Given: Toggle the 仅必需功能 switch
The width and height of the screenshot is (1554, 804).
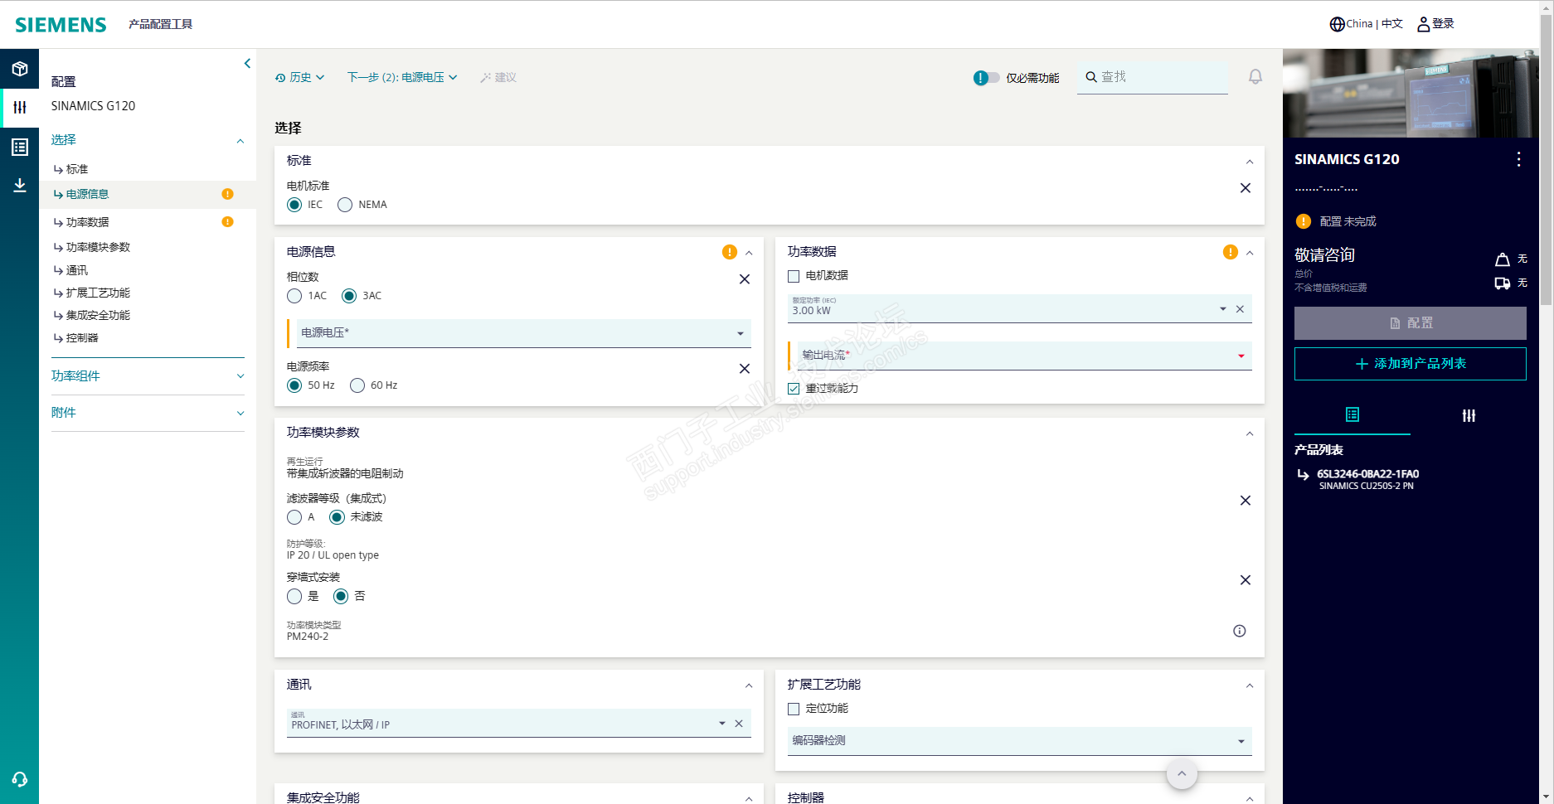Looking at the screenshot, I should 987,78.
